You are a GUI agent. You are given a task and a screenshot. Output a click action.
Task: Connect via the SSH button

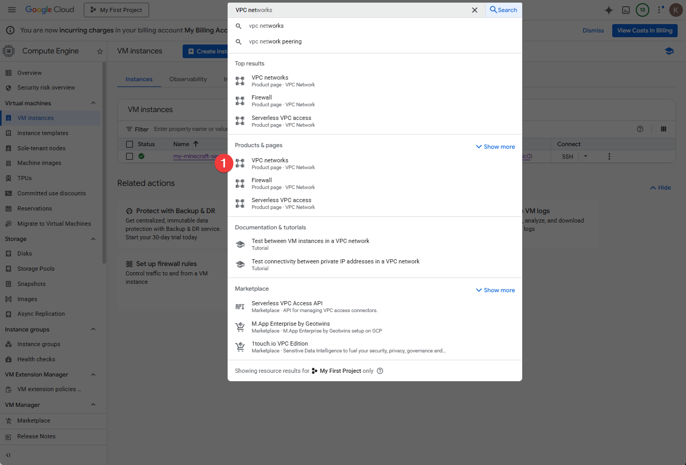click(x=568, y=157)
